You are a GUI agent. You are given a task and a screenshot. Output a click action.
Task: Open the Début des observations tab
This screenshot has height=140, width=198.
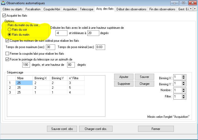[x=131, y=9]
